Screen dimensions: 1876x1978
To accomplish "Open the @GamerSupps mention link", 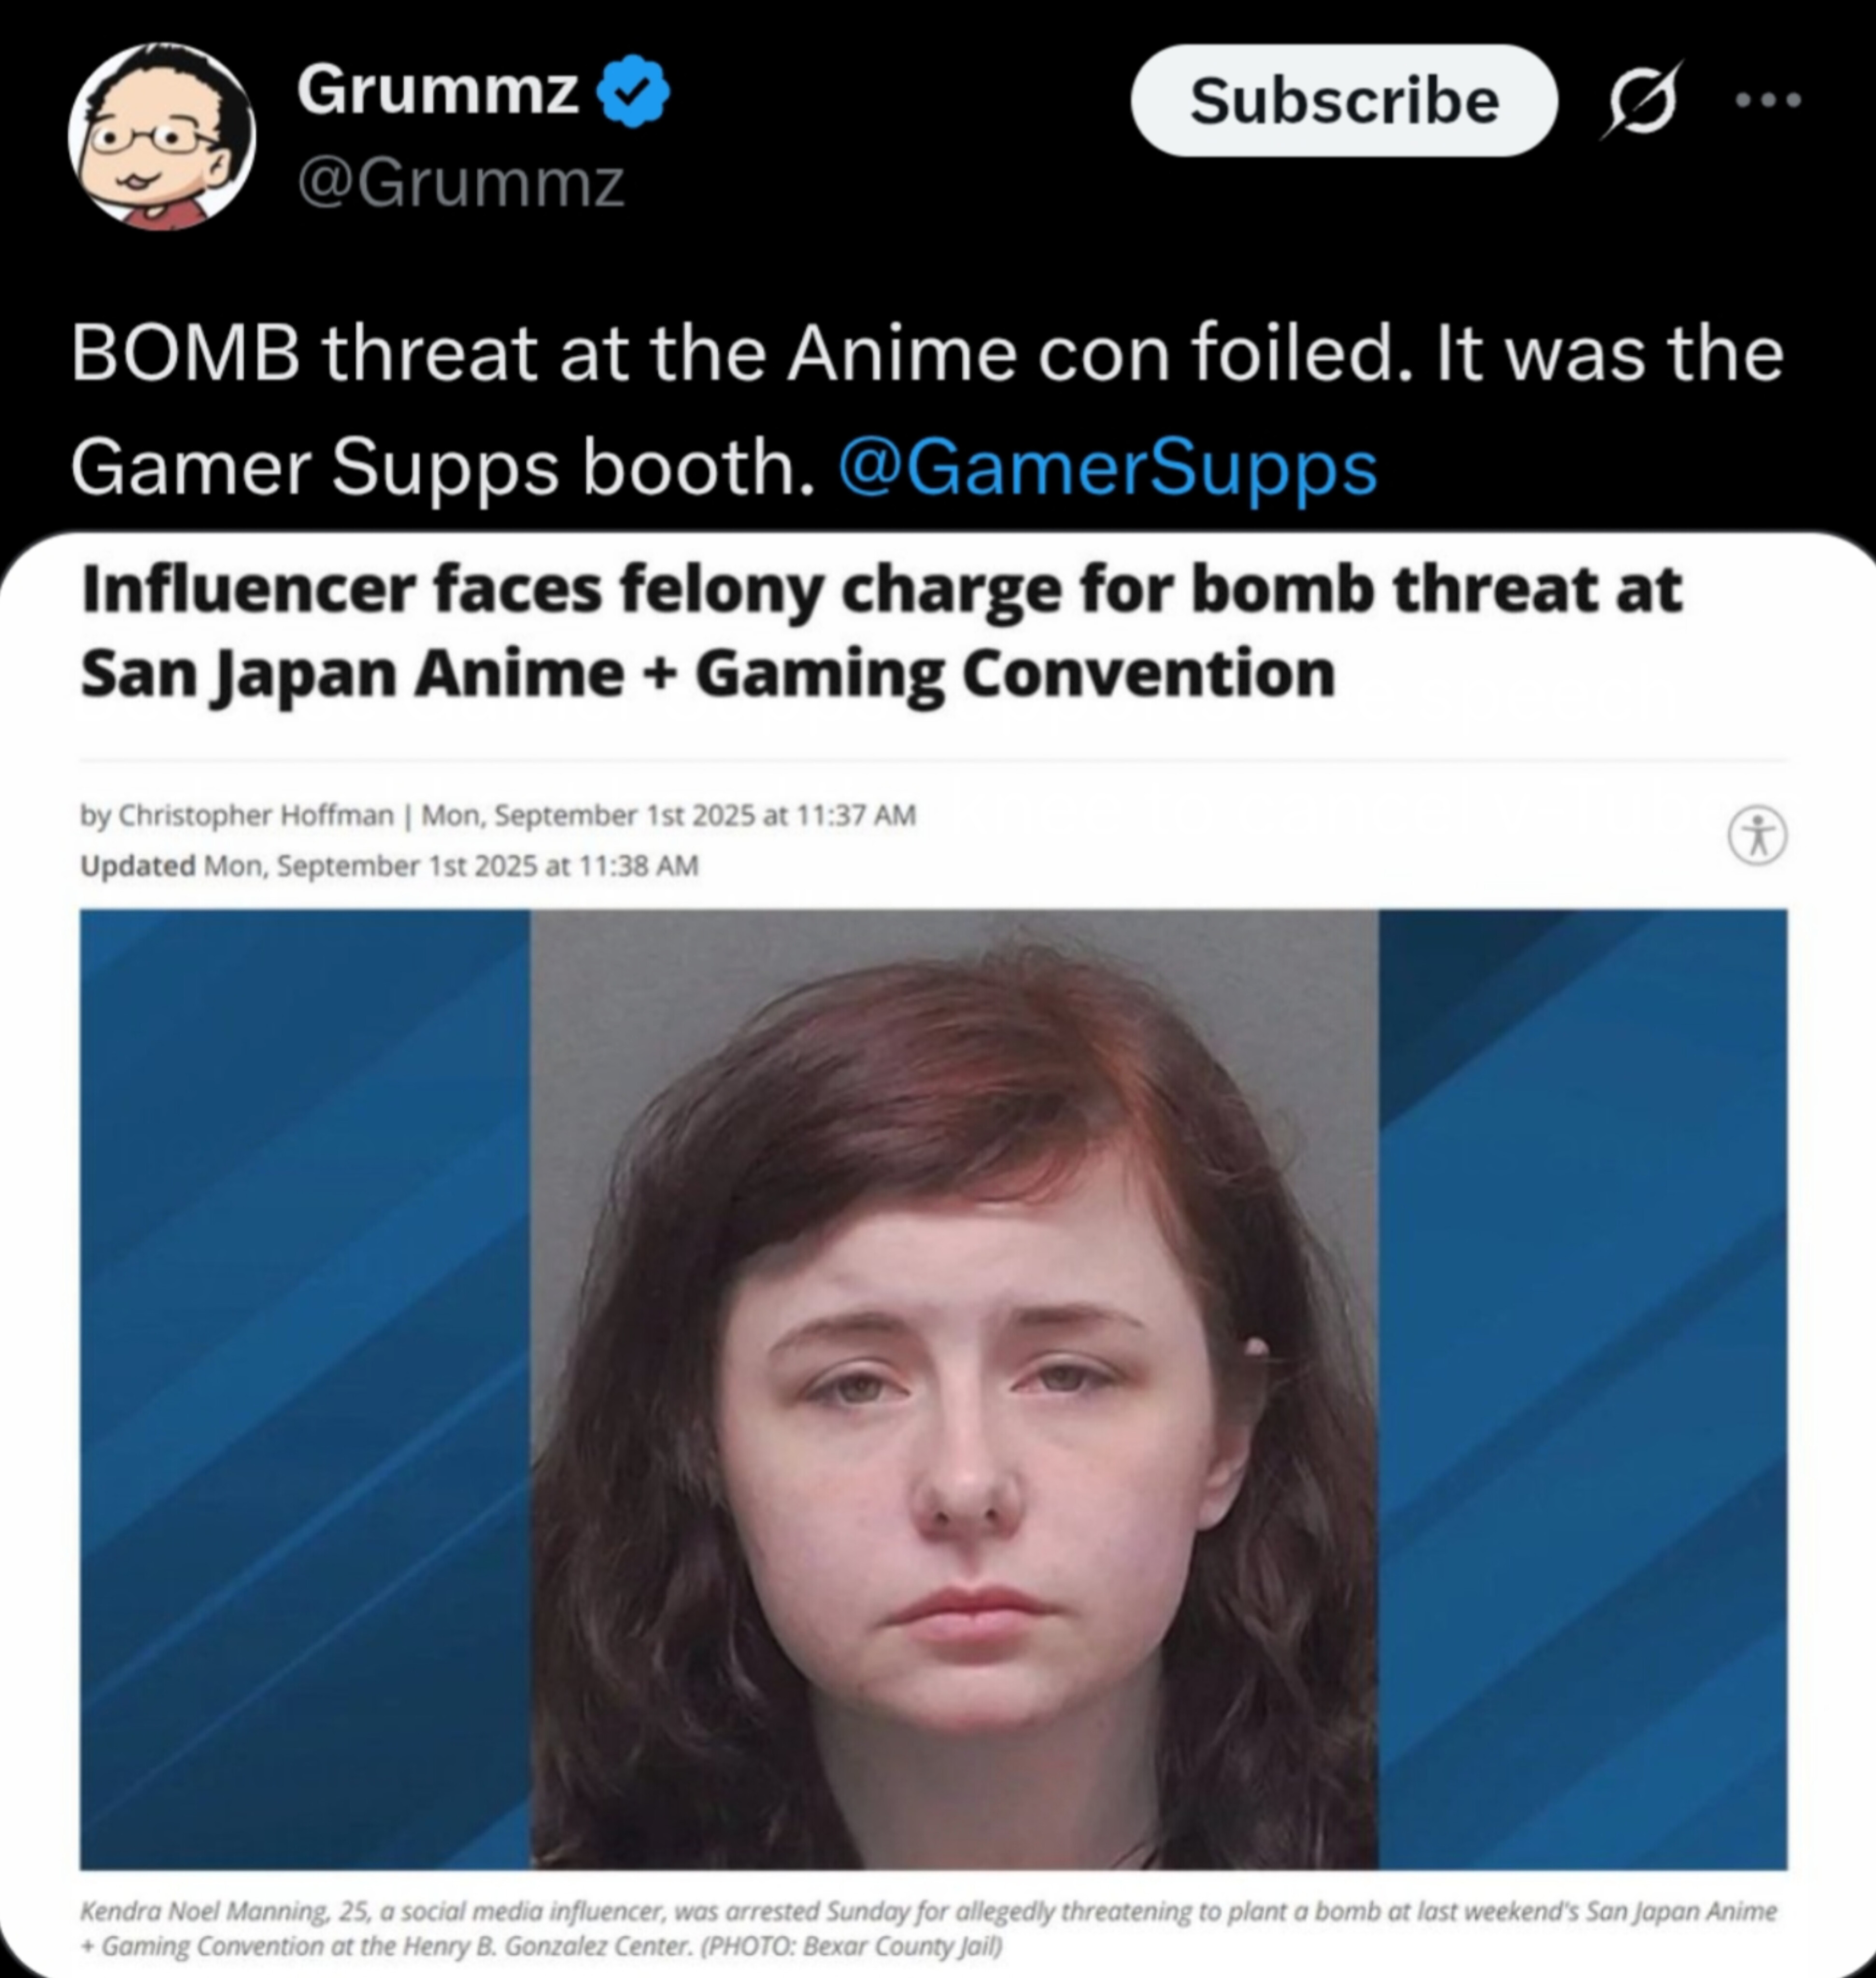I will 1108,467.
